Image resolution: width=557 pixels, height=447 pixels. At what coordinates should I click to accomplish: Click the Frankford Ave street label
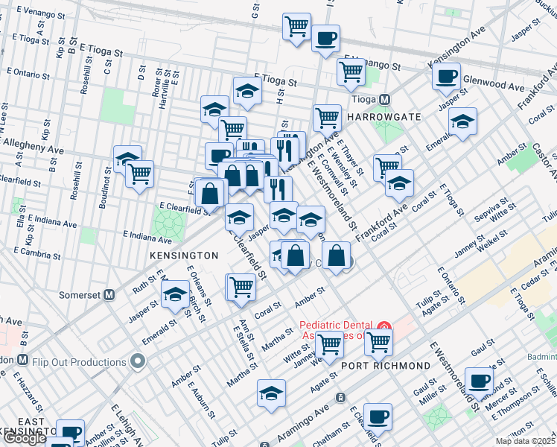point(382,223)
